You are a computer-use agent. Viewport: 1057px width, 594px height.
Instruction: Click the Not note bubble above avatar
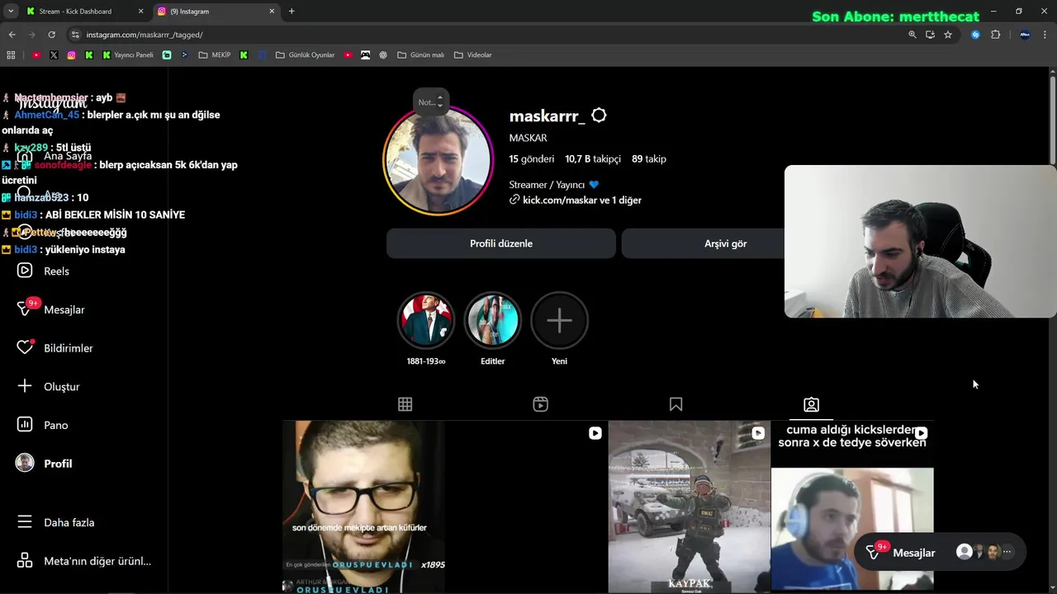pos(431,101)
